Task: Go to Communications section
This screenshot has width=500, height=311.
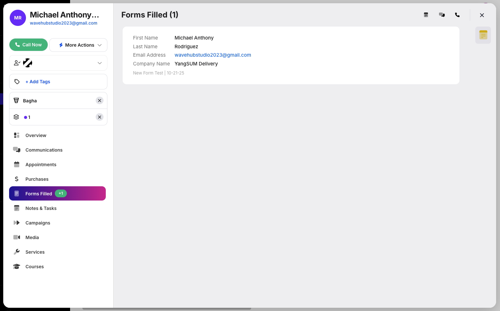Action: tap(57, 150)
